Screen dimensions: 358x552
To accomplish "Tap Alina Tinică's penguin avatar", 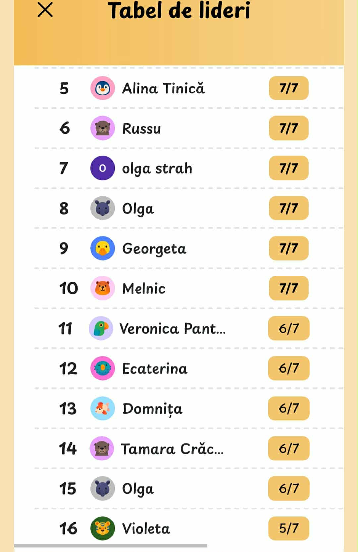I will (103, 88).
